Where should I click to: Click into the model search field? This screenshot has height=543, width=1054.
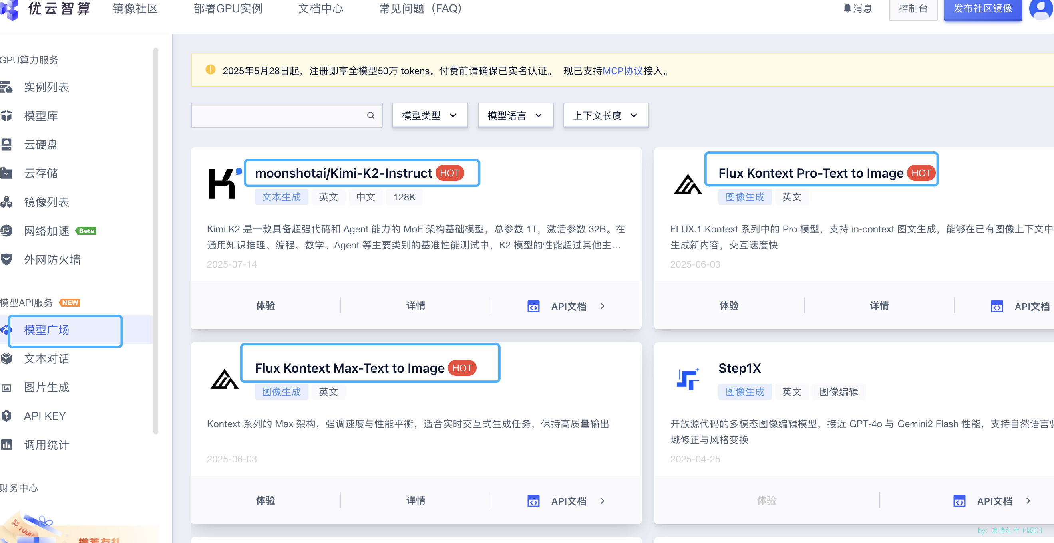pyautogui.click(x=286, y=116)
